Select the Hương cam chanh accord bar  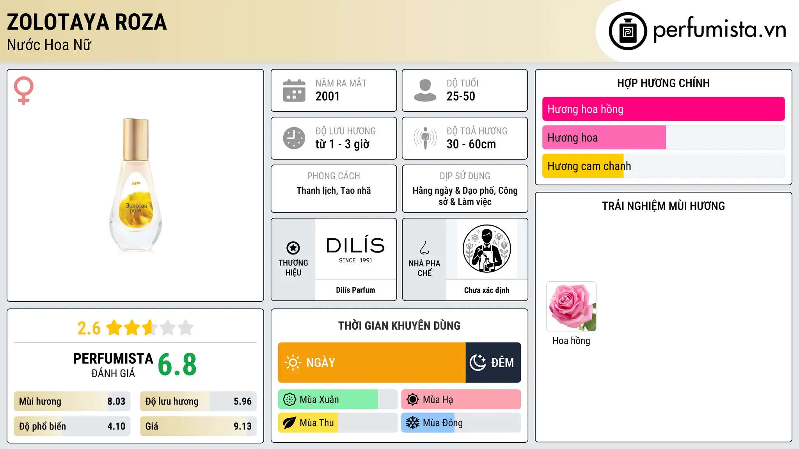click(663, 166)
